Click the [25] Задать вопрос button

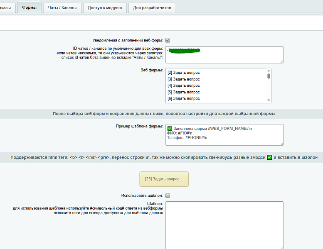[164, 179]
